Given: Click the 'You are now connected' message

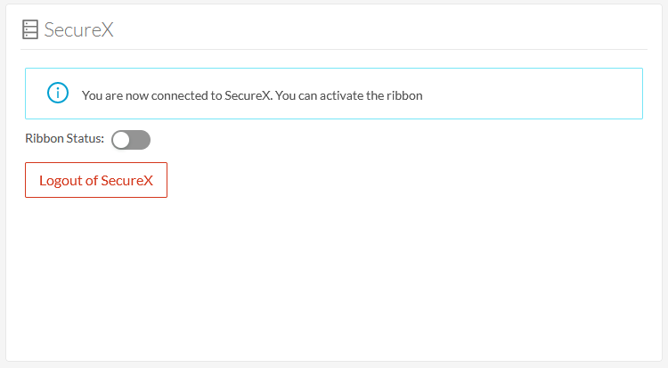Looking at the screenshot, I should [x=177, y=95].
